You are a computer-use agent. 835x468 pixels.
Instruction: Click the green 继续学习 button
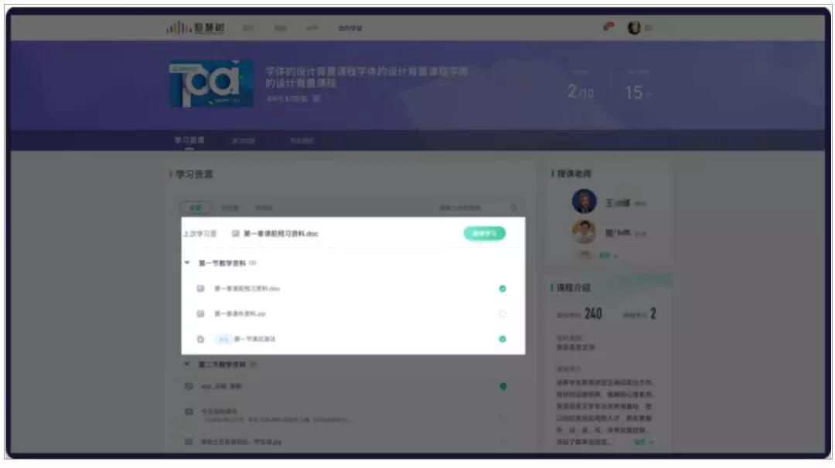(483, 232)
